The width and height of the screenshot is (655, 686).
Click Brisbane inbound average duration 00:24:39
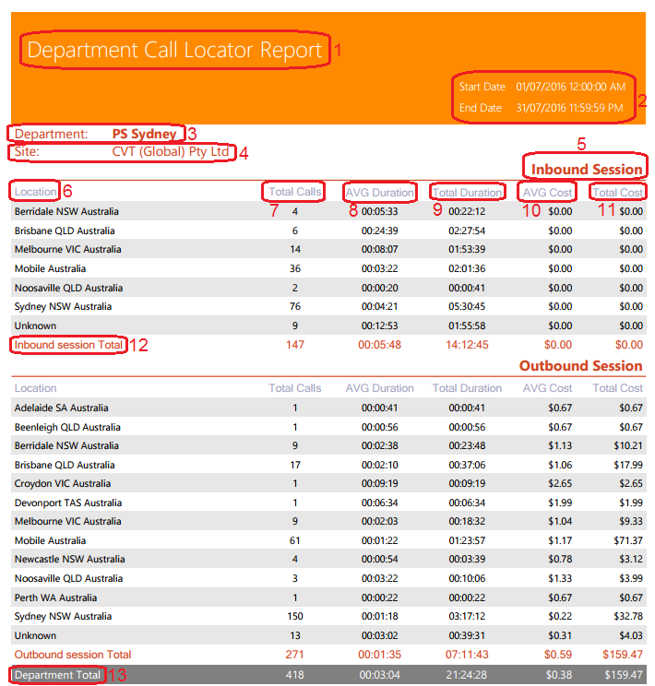click(x=379, y=231)
